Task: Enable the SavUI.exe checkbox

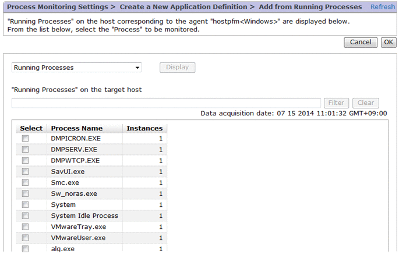Action: pos(25,172)
